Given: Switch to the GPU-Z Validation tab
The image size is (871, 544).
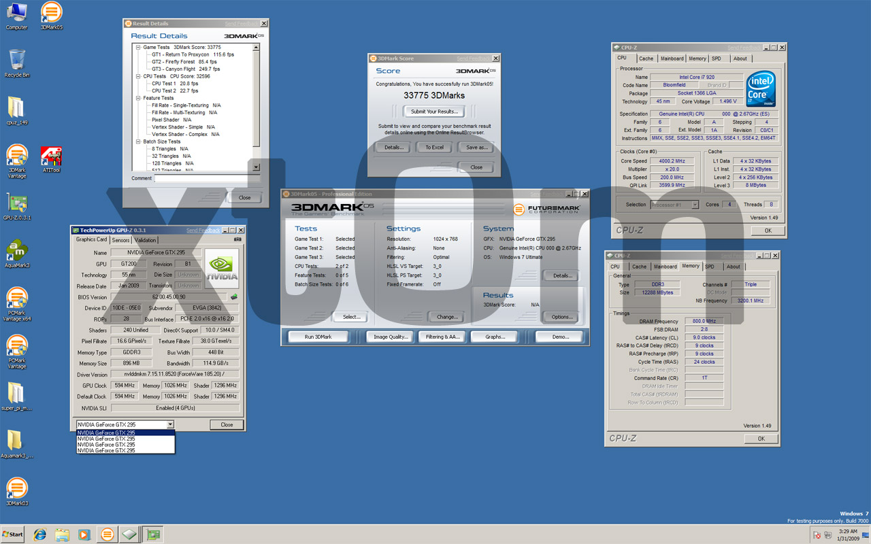Looking at the screenshot, I should tap(145, 240).
